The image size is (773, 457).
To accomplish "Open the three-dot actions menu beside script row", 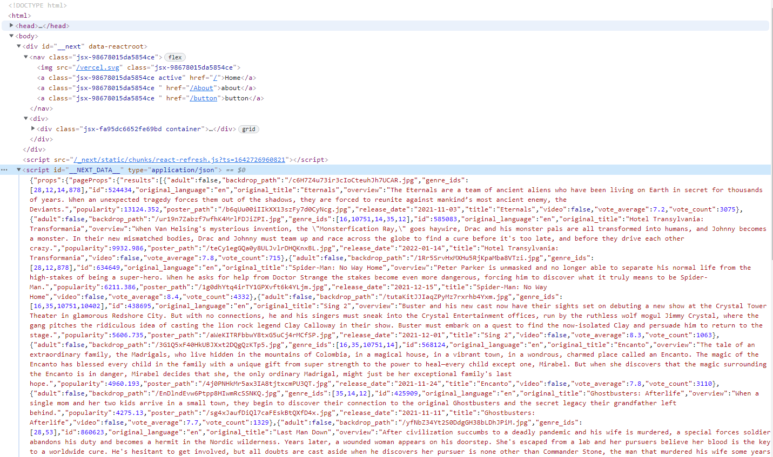I will point(4,170).
